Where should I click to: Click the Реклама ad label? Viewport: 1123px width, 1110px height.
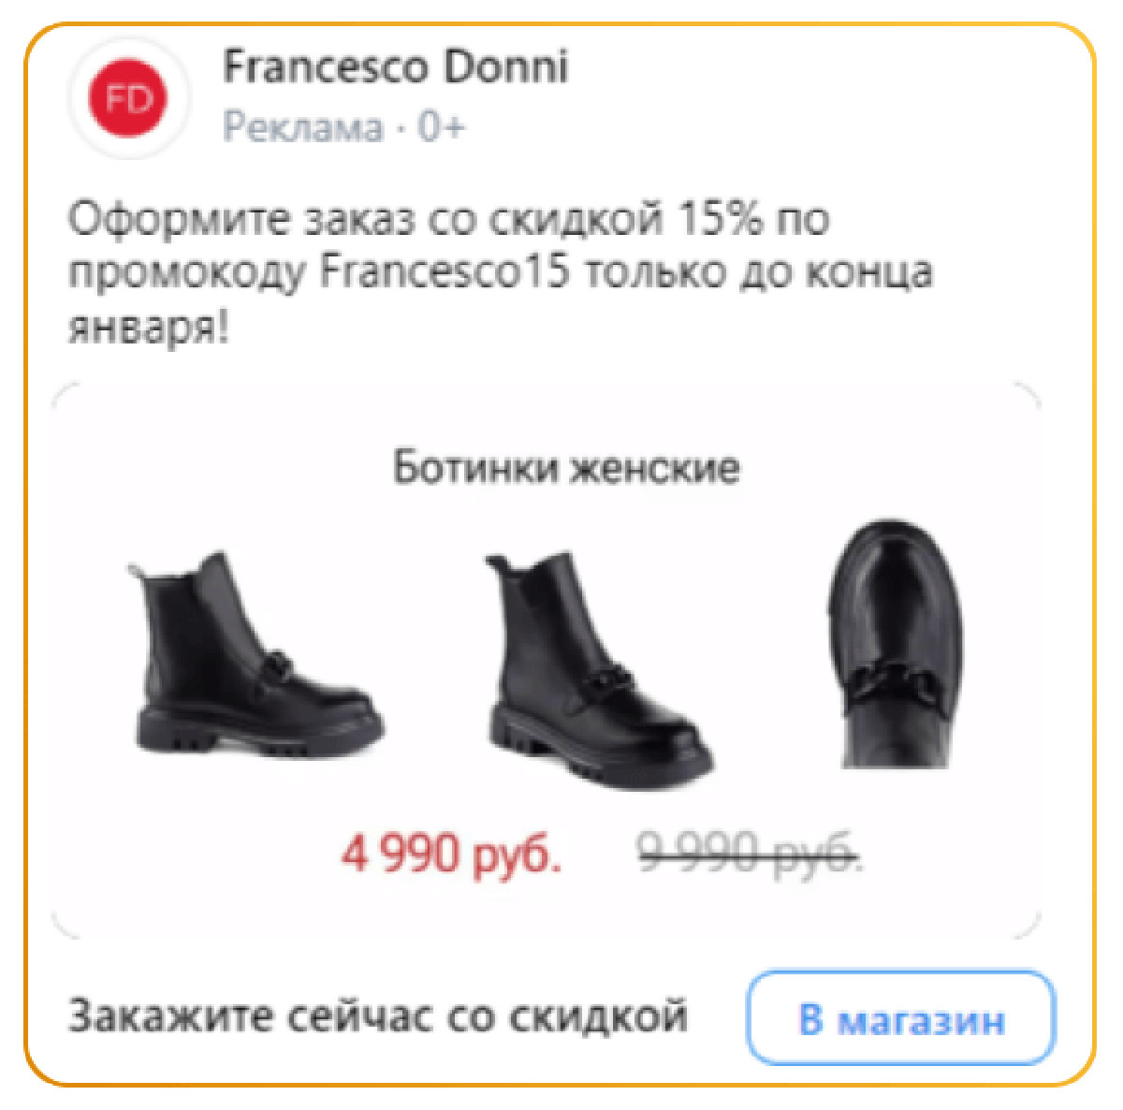pos(303,126)
